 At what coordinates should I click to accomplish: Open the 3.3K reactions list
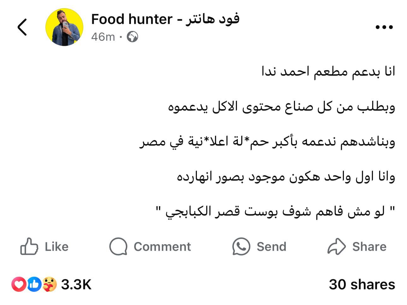point(76,285)
